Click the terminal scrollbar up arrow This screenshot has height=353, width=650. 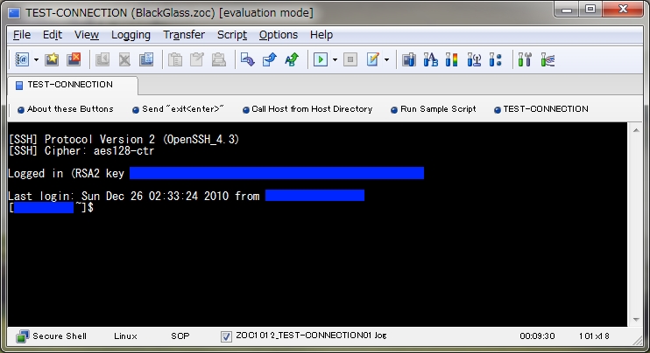pyautogui.click(x=636, y=130)
